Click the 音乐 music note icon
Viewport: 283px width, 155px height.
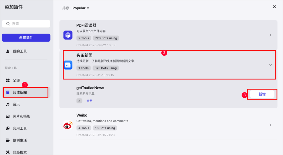[x=8, y=104]
